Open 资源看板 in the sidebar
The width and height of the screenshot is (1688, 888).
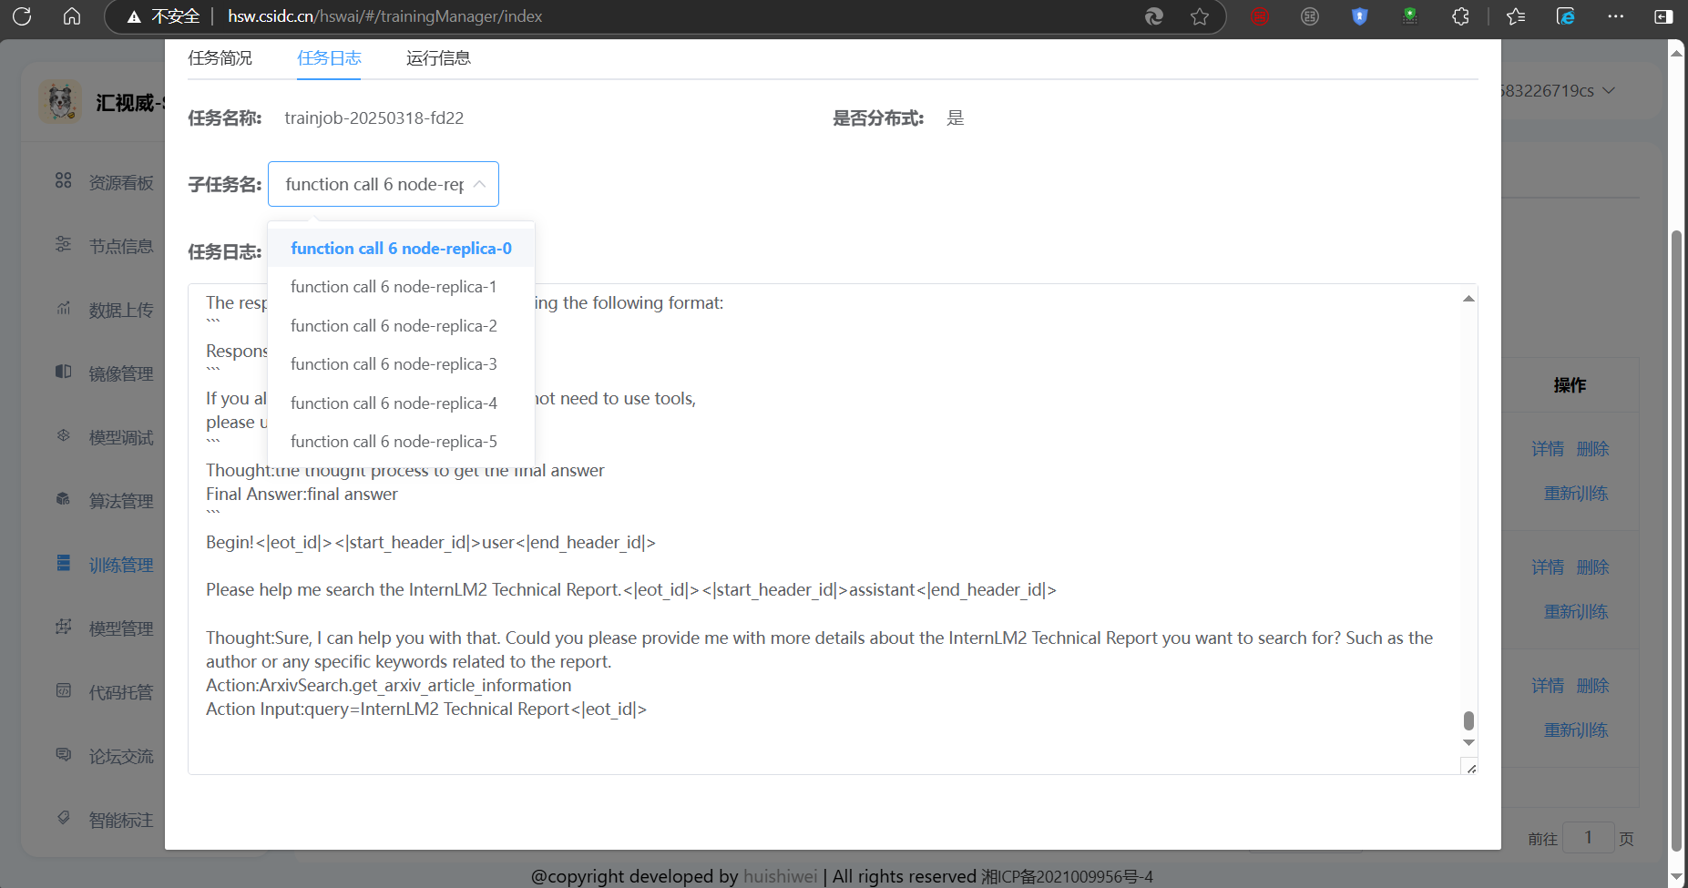tap(121, 183)
